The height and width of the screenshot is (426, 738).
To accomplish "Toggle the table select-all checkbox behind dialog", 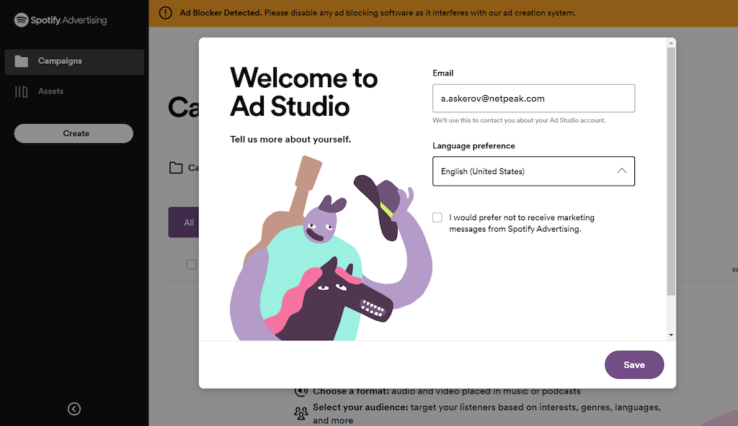I will click(192, 264).
